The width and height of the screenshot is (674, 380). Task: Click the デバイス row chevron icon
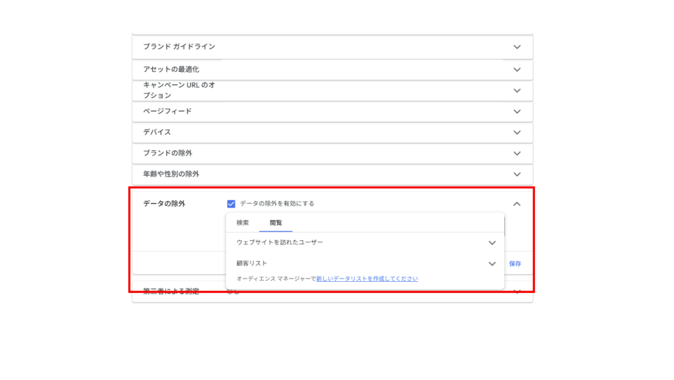pyautogui.click(x=517, y=132)
